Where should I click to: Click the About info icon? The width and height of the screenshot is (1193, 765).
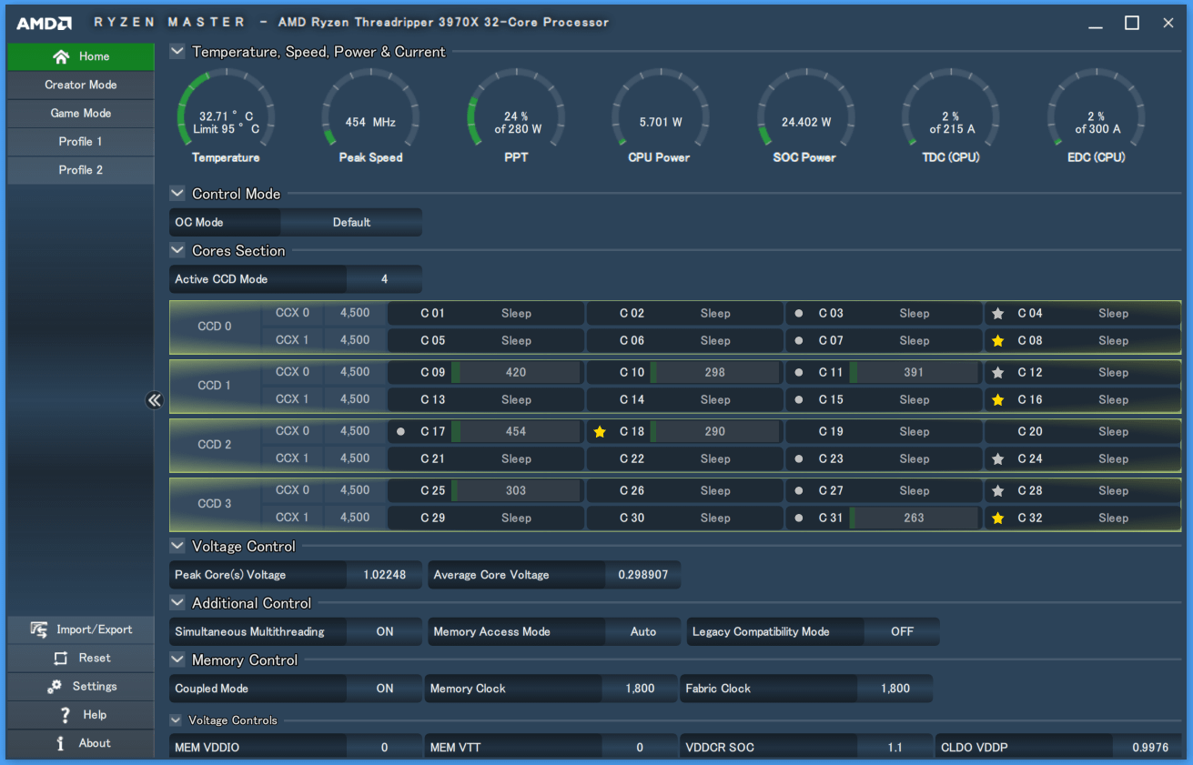click(61, 743)
